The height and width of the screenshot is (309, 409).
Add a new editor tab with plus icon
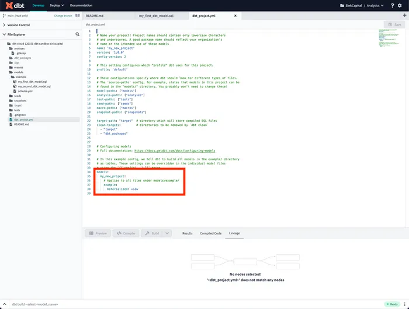pyautogui.click(x=404, y=15)
